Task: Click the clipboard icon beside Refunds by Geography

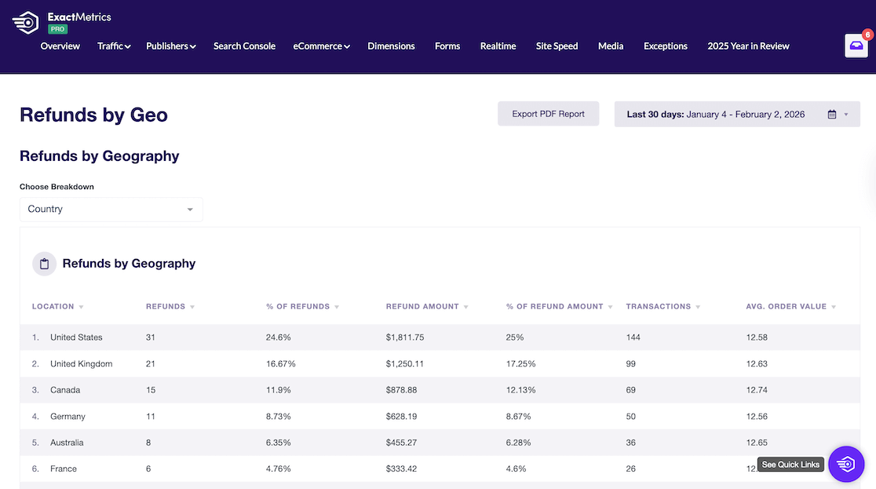Action: [44, 264]
